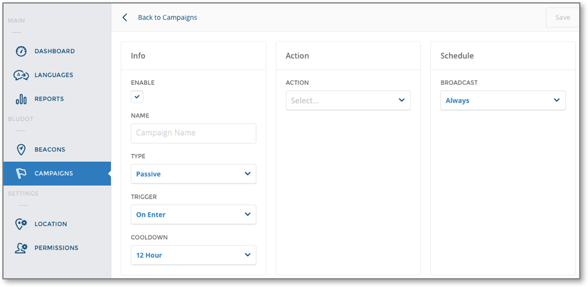Open the Type dropdown showing Passive
Viewport: 588px width, 287px height.
tap(193, 174)
